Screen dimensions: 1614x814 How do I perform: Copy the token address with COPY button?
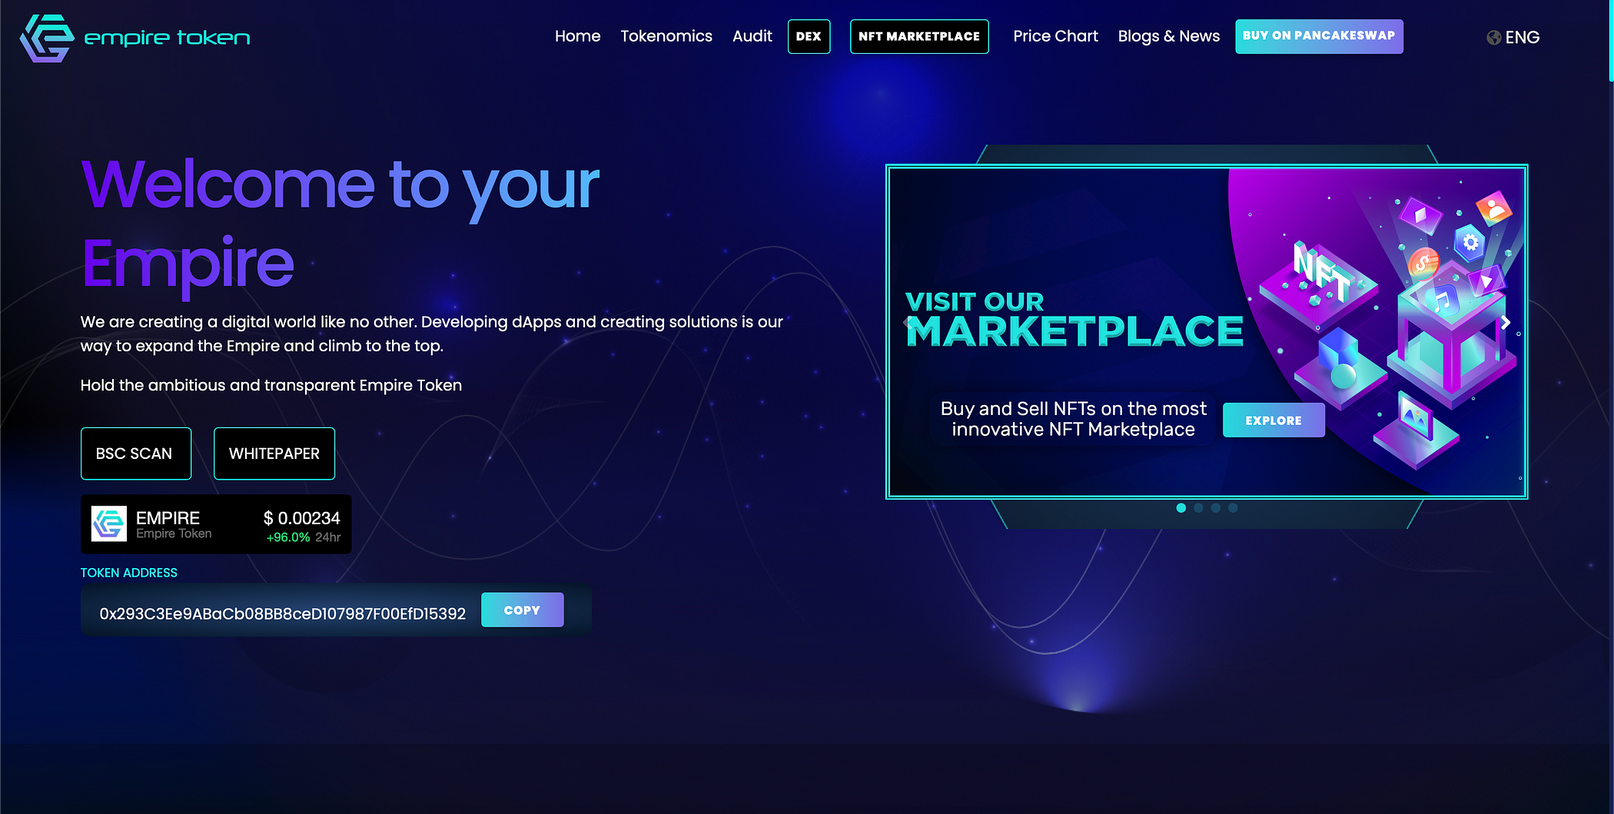click(523, 610)
